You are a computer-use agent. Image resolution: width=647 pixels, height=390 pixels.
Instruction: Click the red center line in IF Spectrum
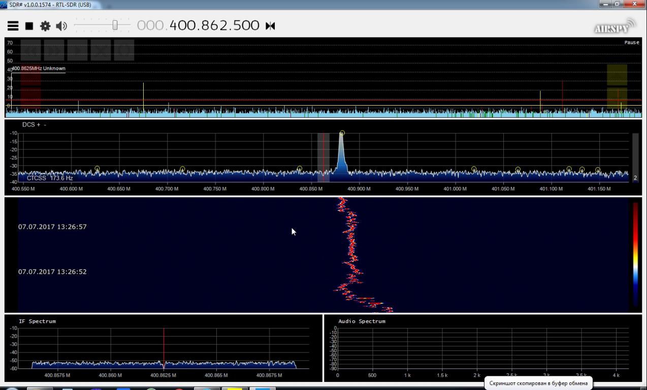(164, 348)
